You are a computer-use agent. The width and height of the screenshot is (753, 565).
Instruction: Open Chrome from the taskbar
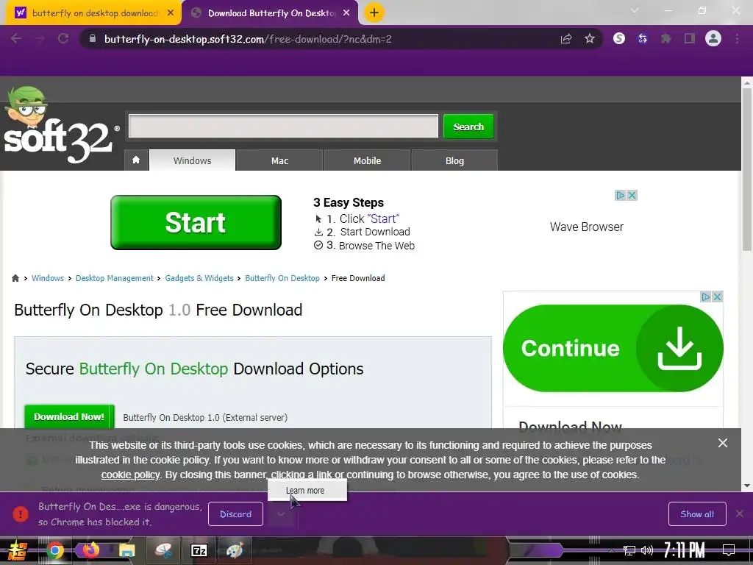pos(54,550)
